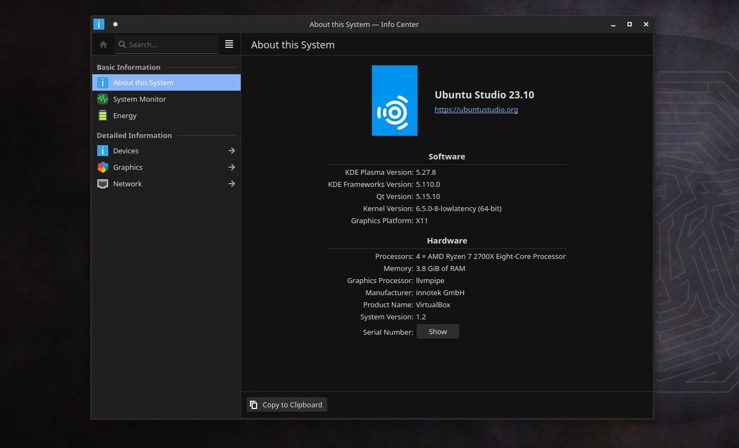Screen dimensions: 739x448
Task: Open the ubuntustudio.org link
Action: point(476,109)
